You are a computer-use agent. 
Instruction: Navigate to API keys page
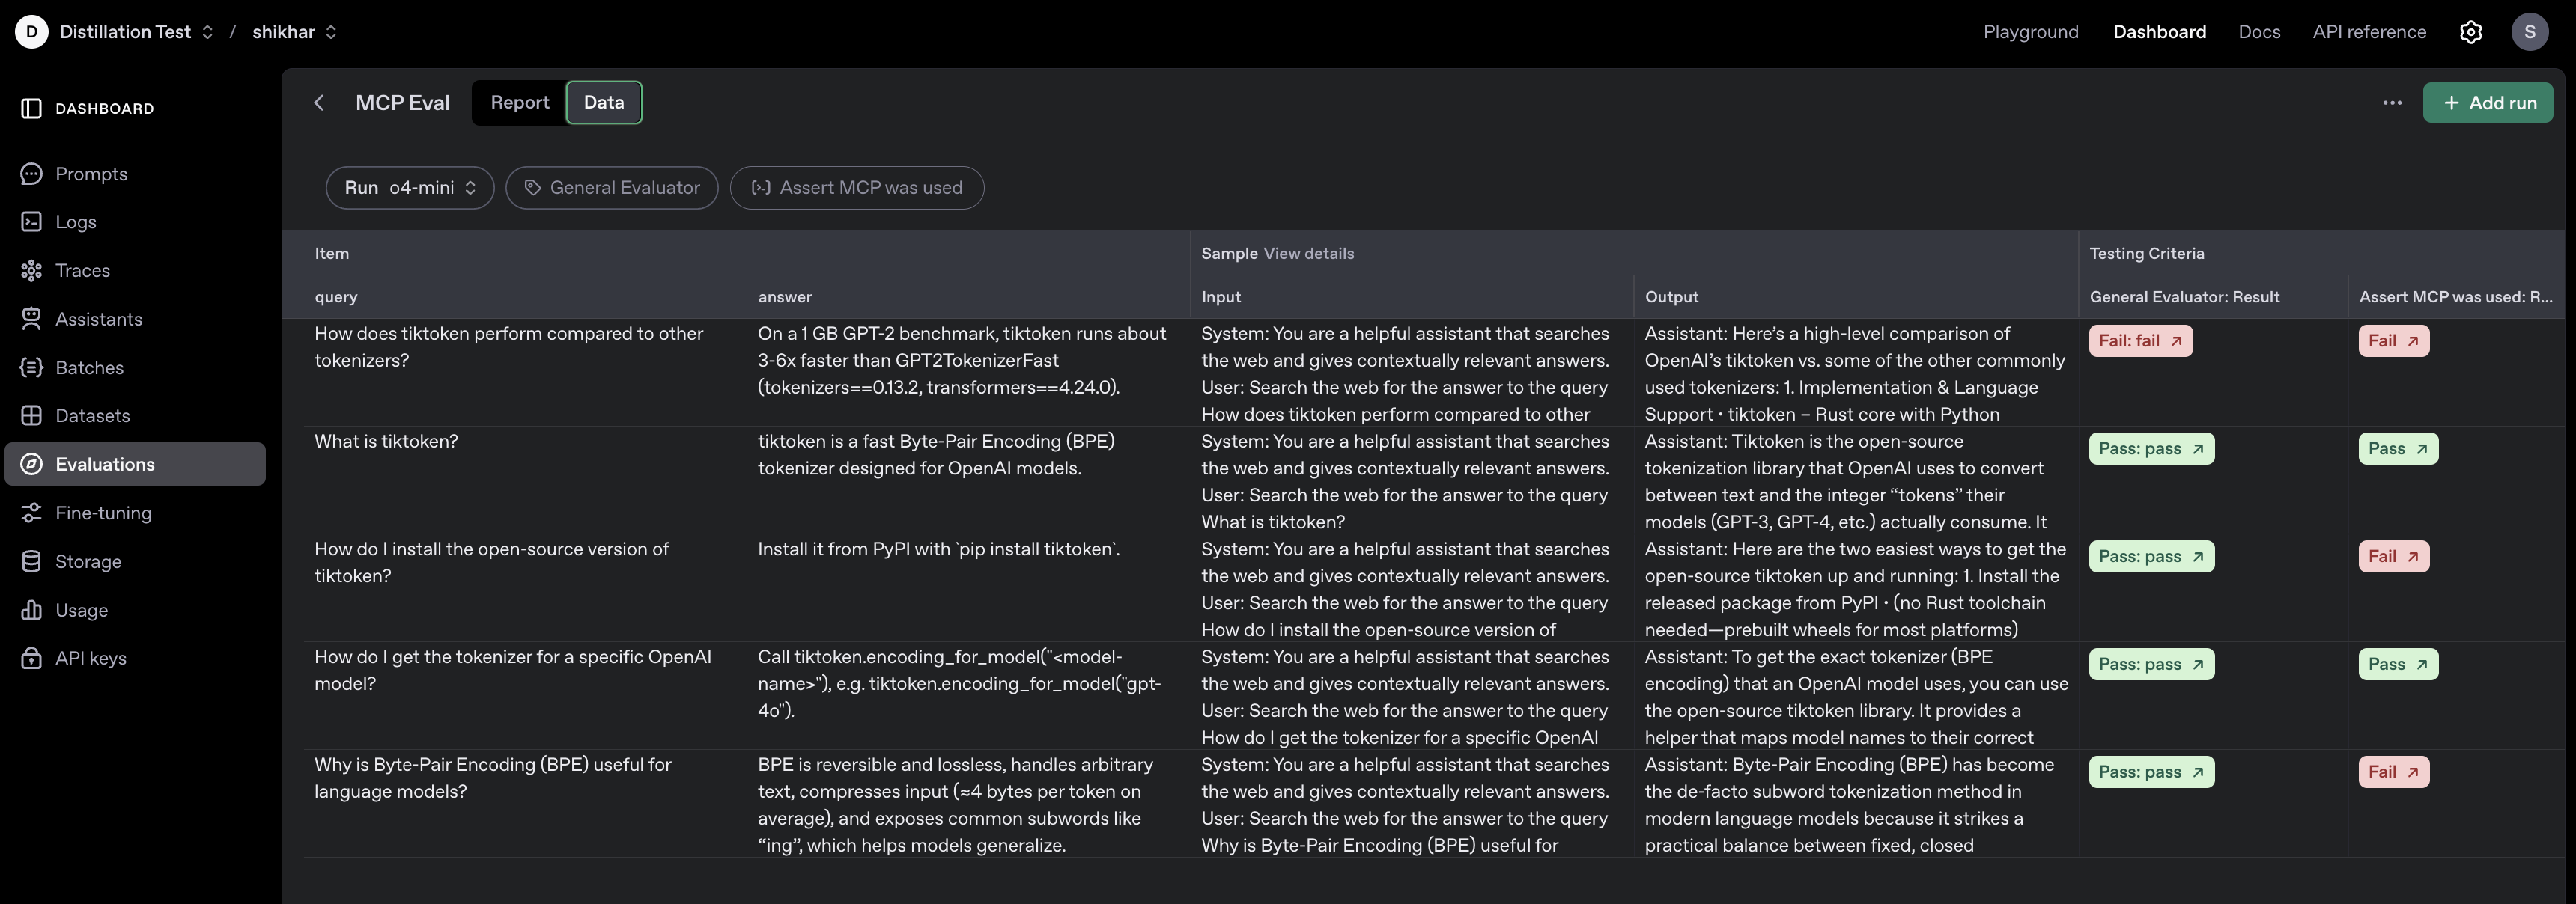(x=90, y=659)
